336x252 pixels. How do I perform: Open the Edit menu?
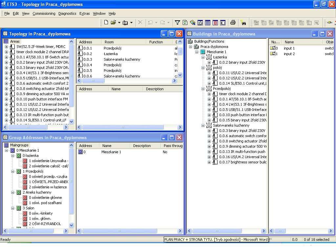pos(16,13)
